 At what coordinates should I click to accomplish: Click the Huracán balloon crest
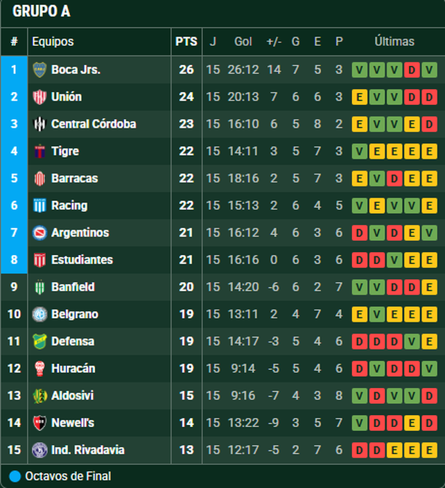pos(40,369)
